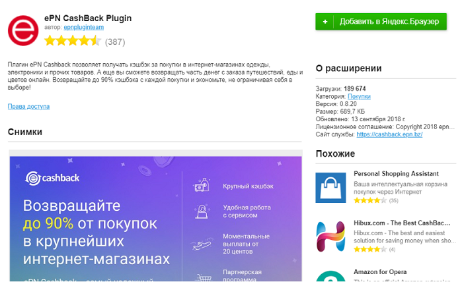Viewport: 462px width, 282px height.
Task: Click the 'Версия: 0.8.20' line
Action: [336, 104]
